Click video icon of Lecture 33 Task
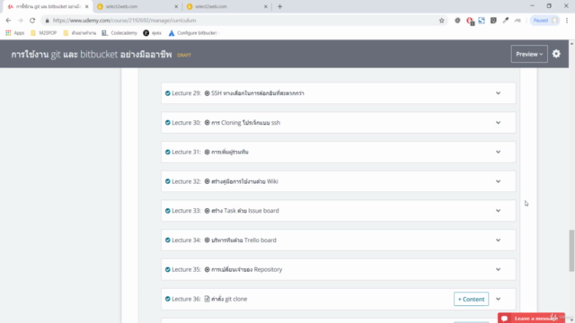Viewport: 575px width, 323px height. tap(207, 211)
